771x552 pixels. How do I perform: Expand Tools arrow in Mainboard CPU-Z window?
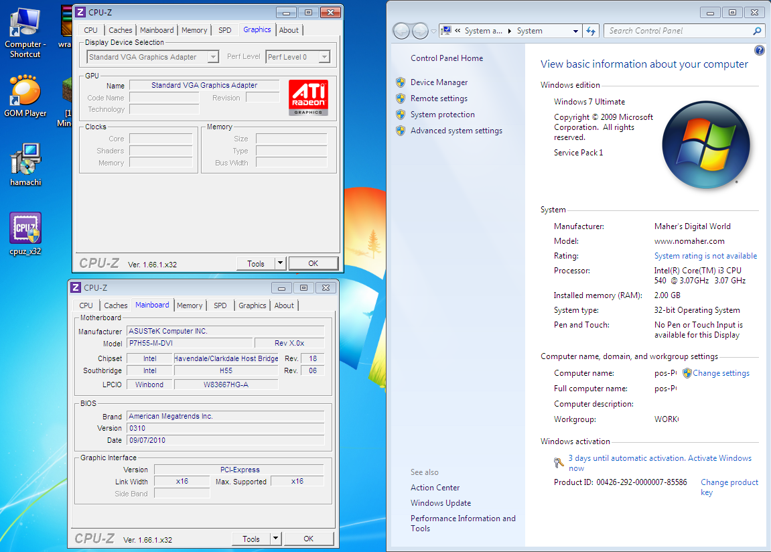[x=276, y=539]
